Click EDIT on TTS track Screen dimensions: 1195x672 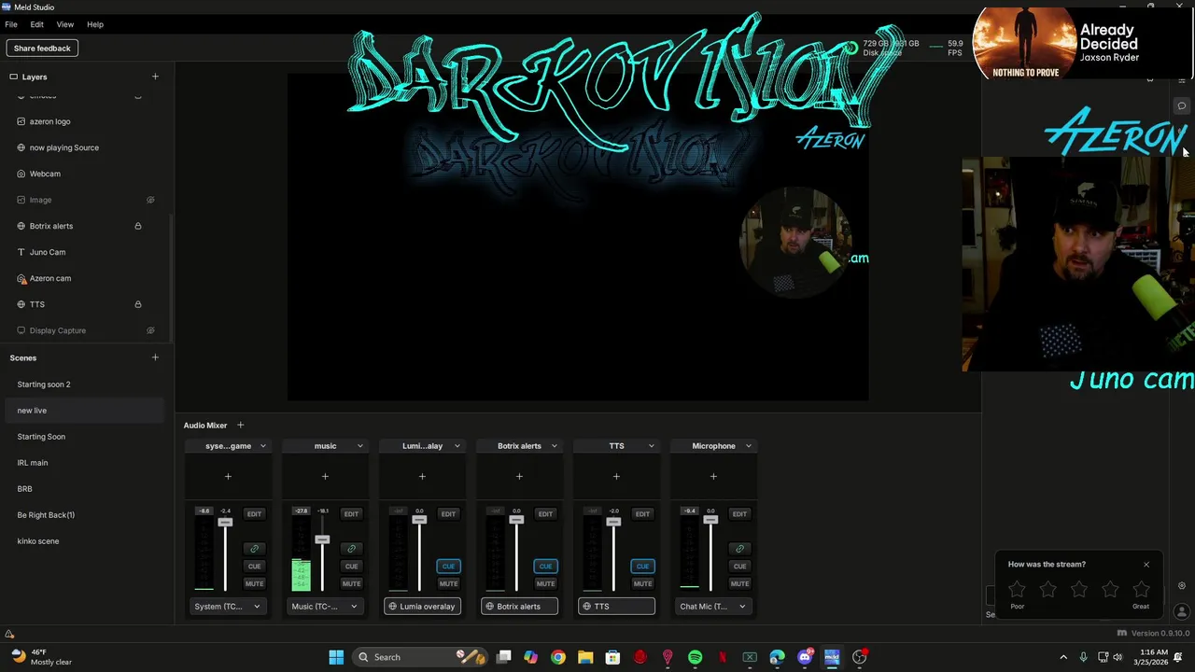(x=642, y=514)
